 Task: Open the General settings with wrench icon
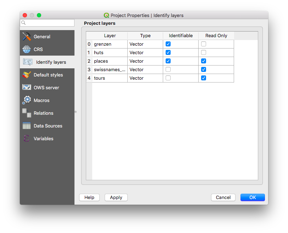pos(26,36)
